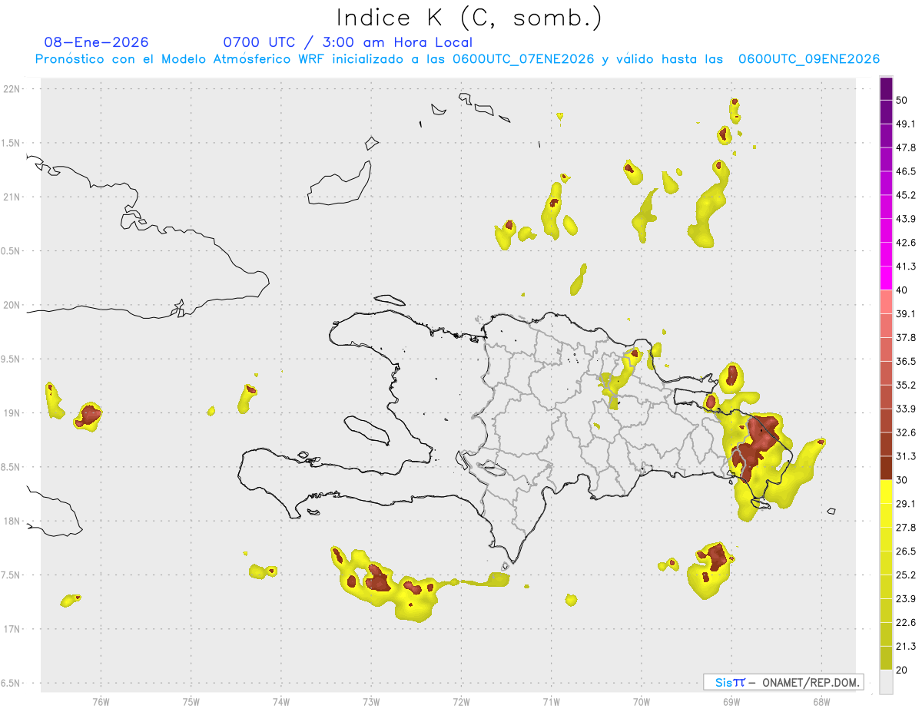Click the latitude label 19N
This screenshot has width=922, height=712.
[x=12, y=413]
